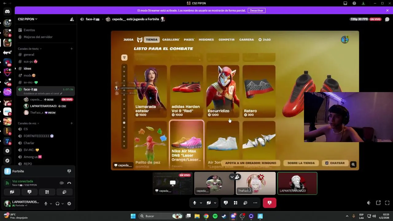This screenshot has height=221, width=393.
Task: Collapse the Canales de texto category
Action: click(30, 48)
